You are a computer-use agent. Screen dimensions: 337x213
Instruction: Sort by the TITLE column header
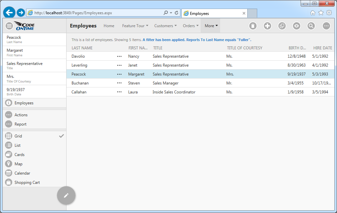pos(158,48)
